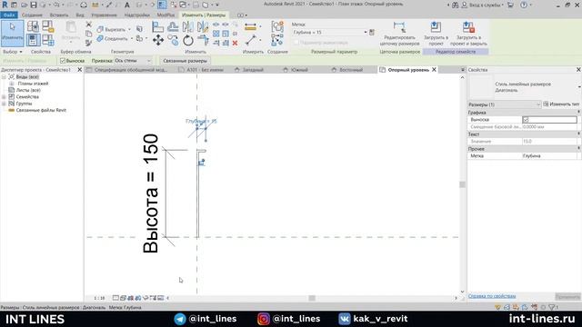The image size is (582, 327).
Task: Click the Rotate tool icon
Action: [188, 40]
